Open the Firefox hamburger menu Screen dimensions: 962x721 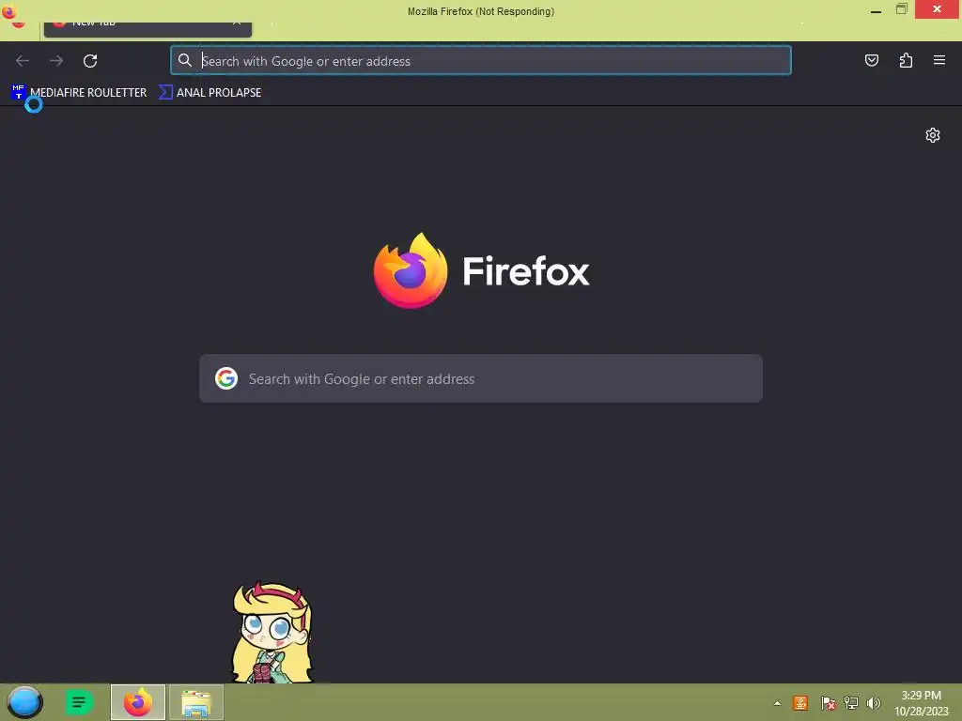click(x=939, y=60)
